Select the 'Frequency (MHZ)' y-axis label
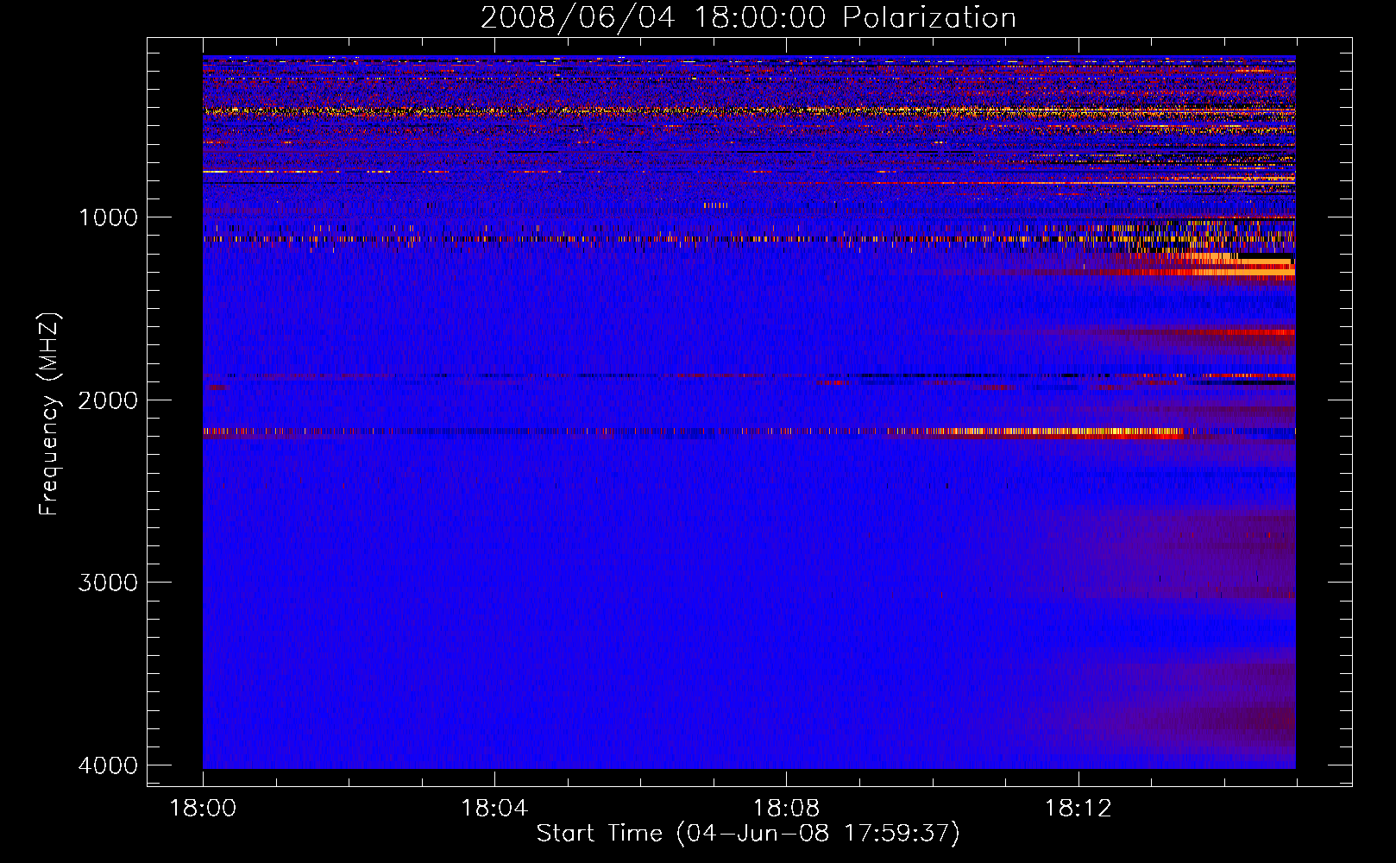The image size is (1396, 863). [x=49, y=414]
